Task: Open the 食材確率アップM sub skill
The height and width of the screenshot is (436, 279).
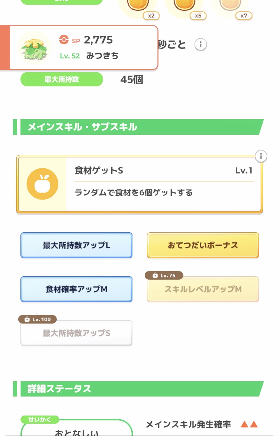Action: 76,289
